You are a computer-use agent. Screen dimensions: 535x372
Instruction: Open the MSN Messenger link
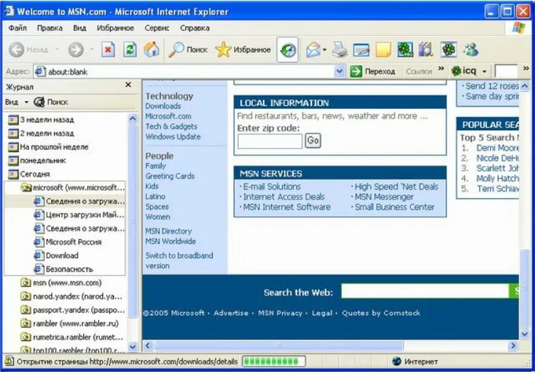[x=384, y=197]
